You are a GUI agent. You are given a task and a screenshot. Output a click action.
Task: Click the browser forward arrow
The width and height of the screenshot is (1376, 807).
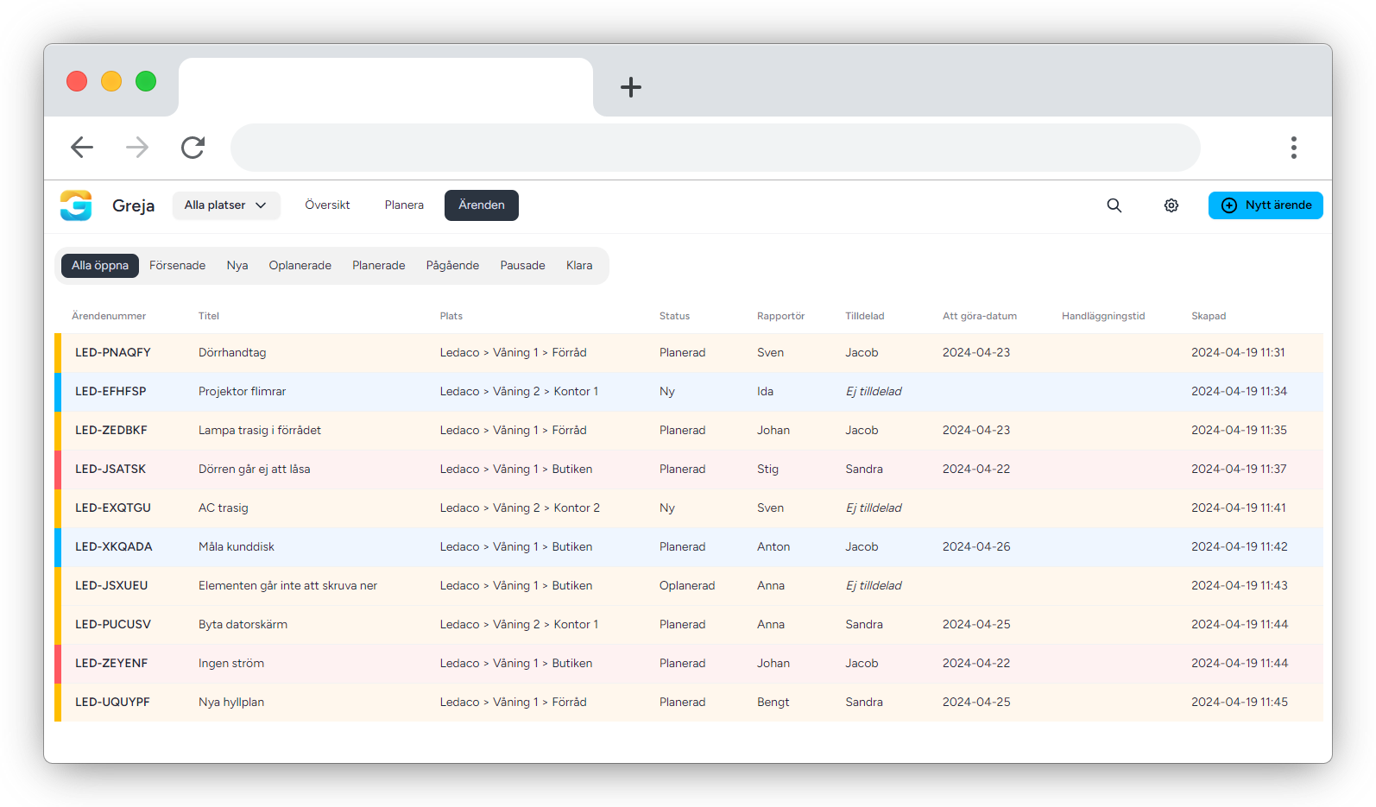[137, 148]
